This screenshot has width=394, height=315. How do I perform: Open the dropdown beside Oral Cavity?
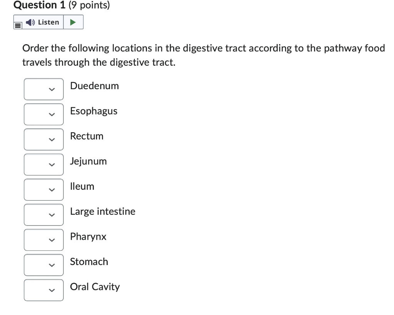(x=43, y=290)
